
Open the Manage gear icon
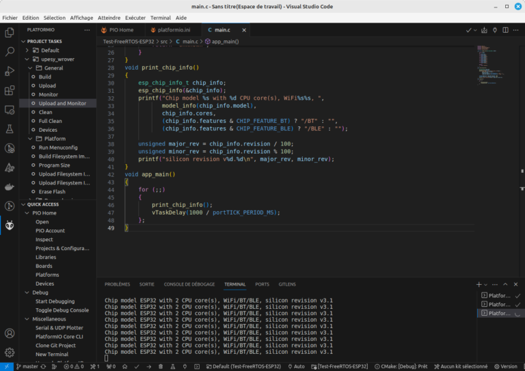tap(10, 353)
